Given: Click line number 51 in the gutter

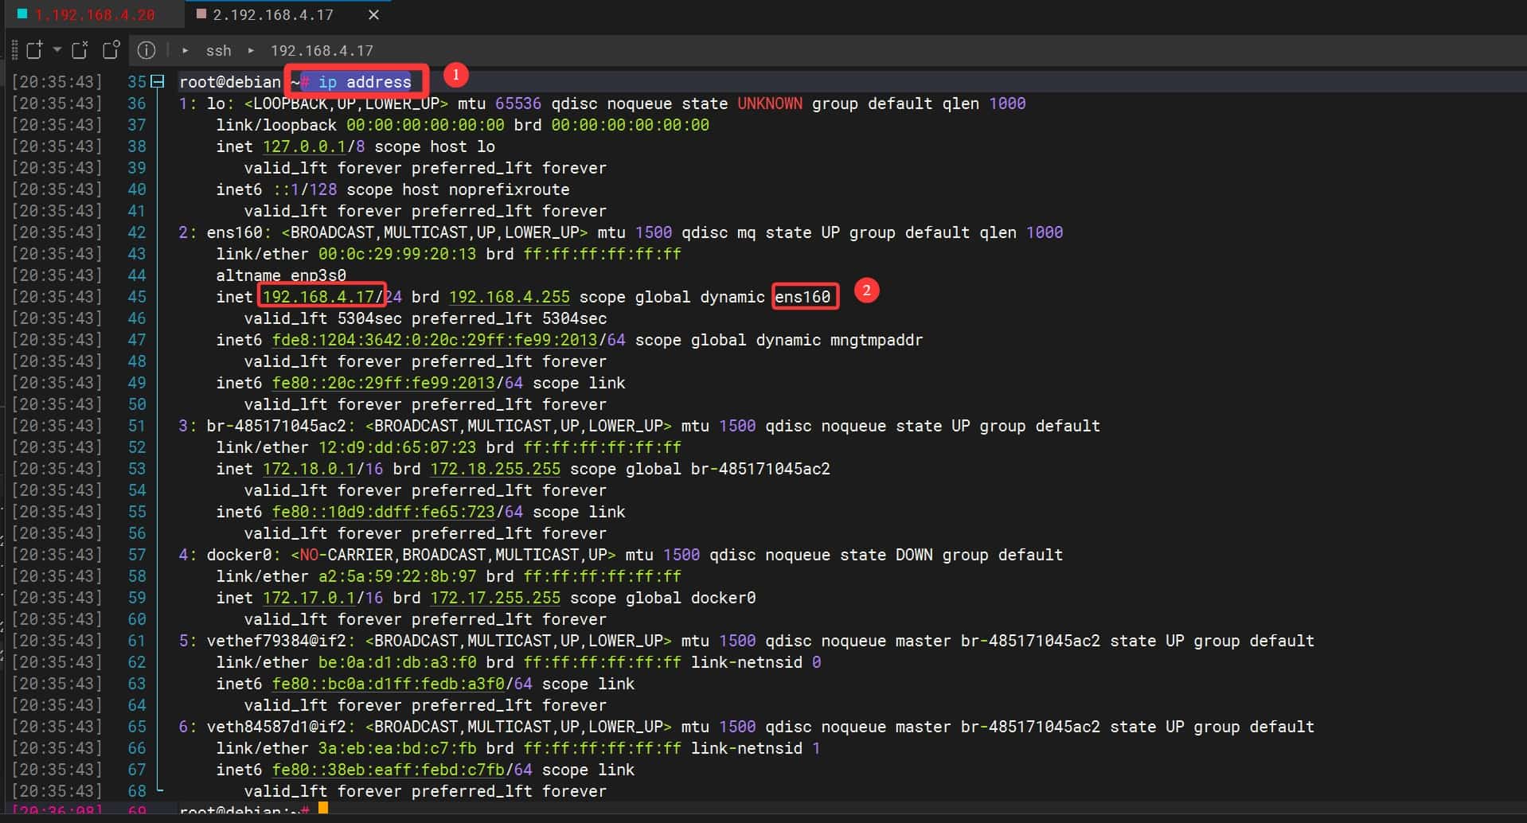Looking at the screenshot, I should tap(137, 426).
